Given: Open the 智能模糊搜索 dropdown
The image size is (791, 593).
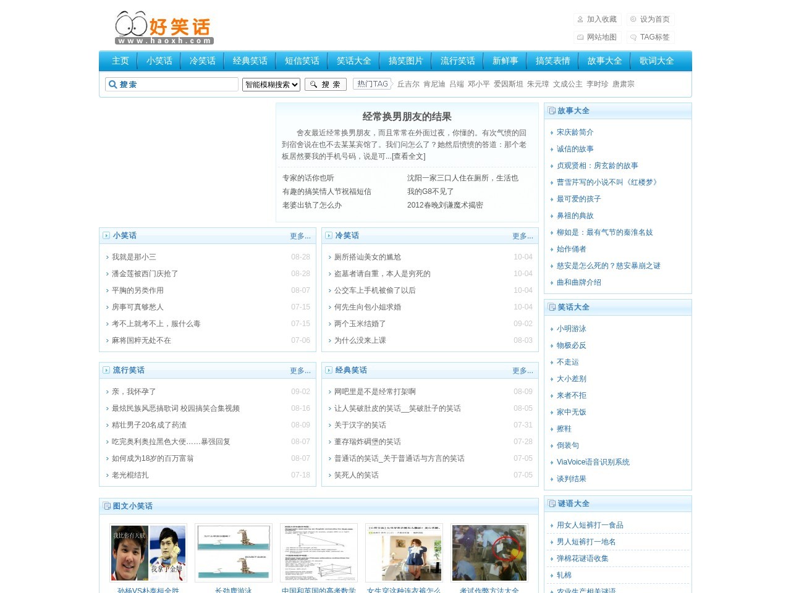Looking at the screenshot, I should click(271, 84).
